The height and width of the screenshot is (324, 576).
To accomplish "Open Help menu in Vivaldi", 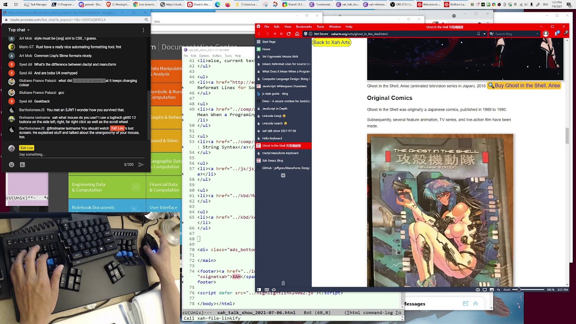I will 349,27.
